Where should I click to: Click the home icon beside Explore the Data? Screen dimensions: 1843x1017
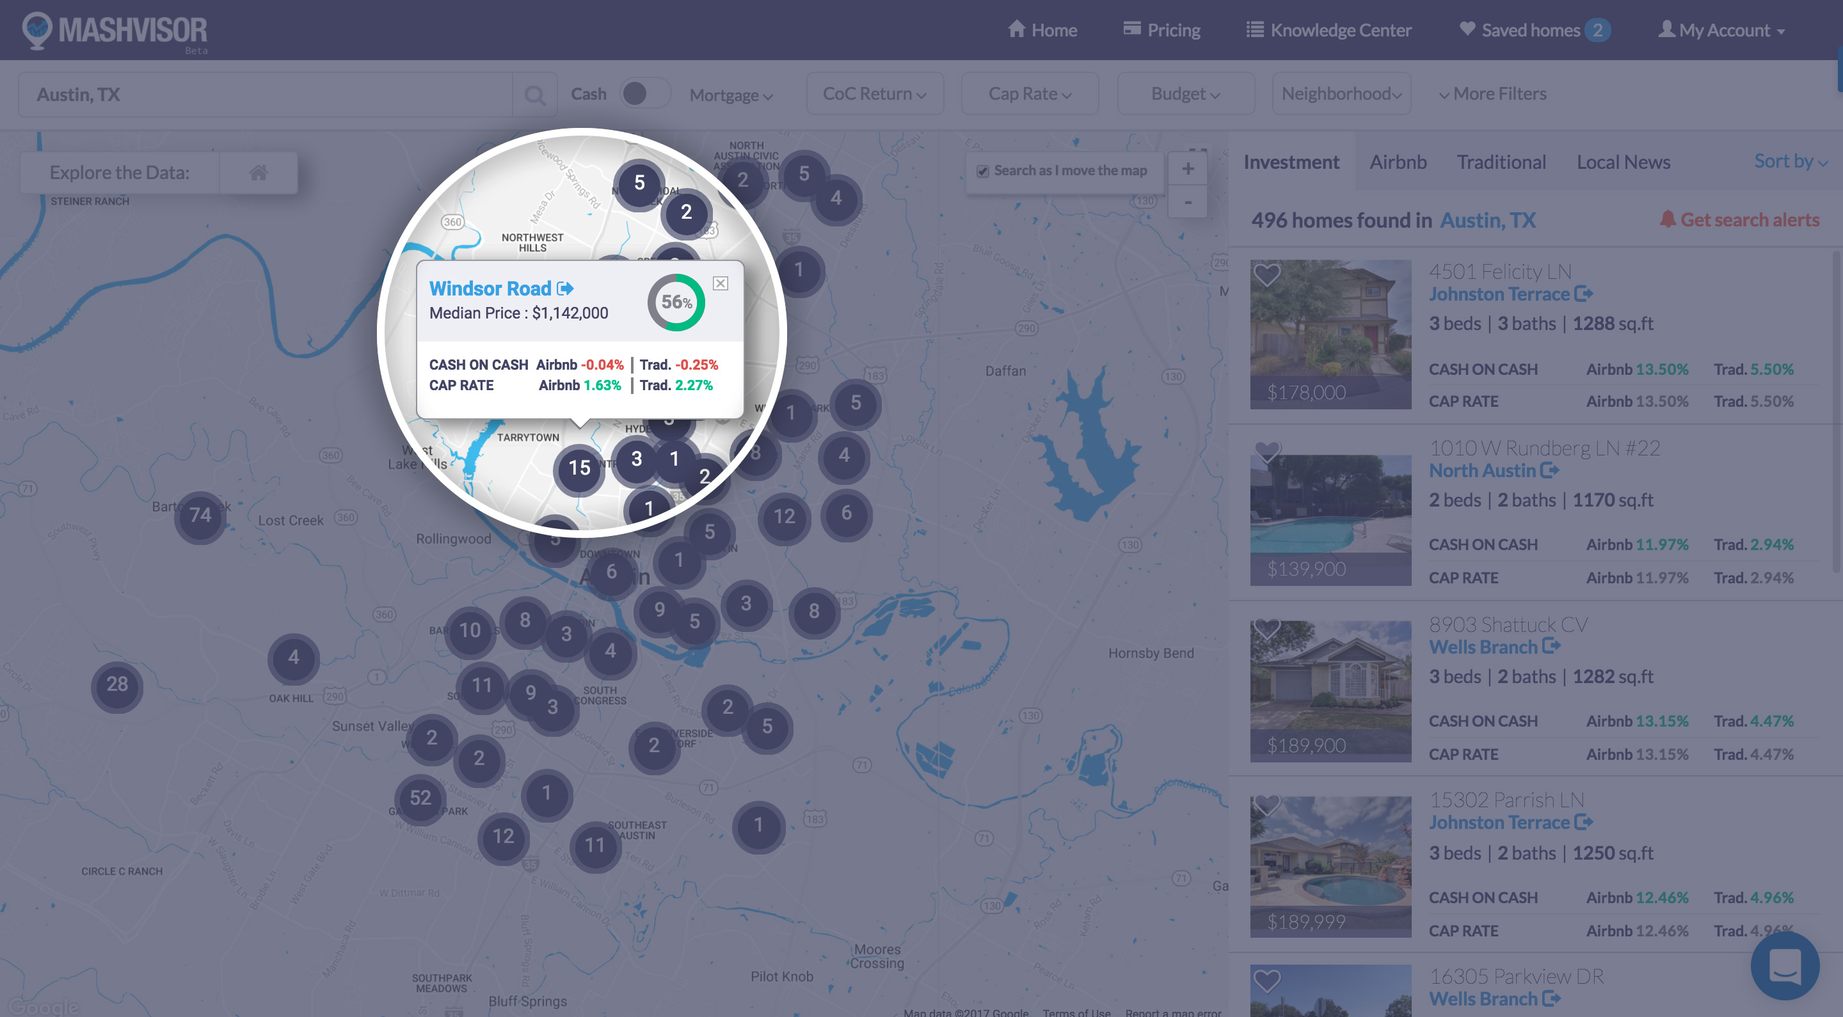pos(259,172)
